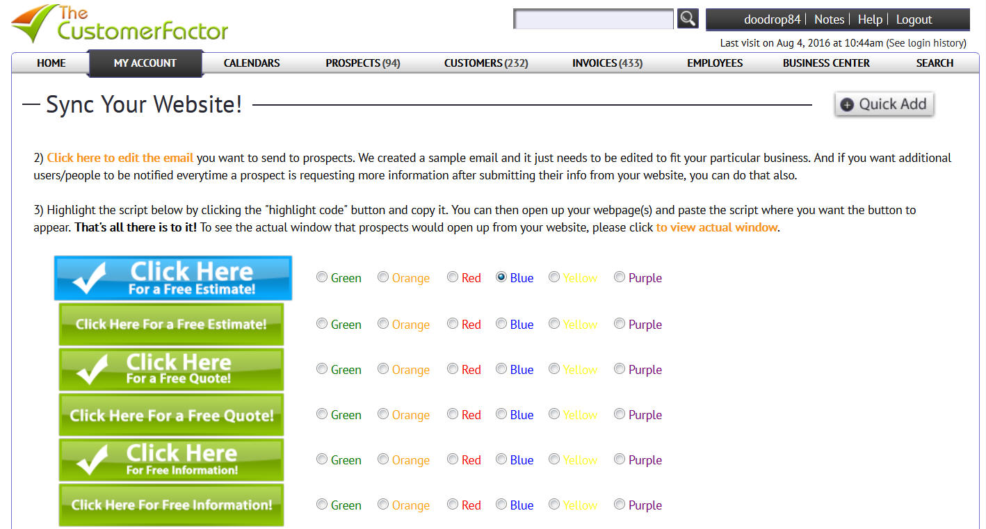This screenshot has width=986, height=529.
Task: Click 'Click here to edit the email' link
Action: [x=120, y=158]
